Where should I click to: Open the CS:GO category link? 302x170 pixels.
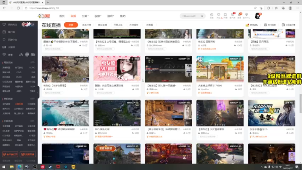(19, 77)
